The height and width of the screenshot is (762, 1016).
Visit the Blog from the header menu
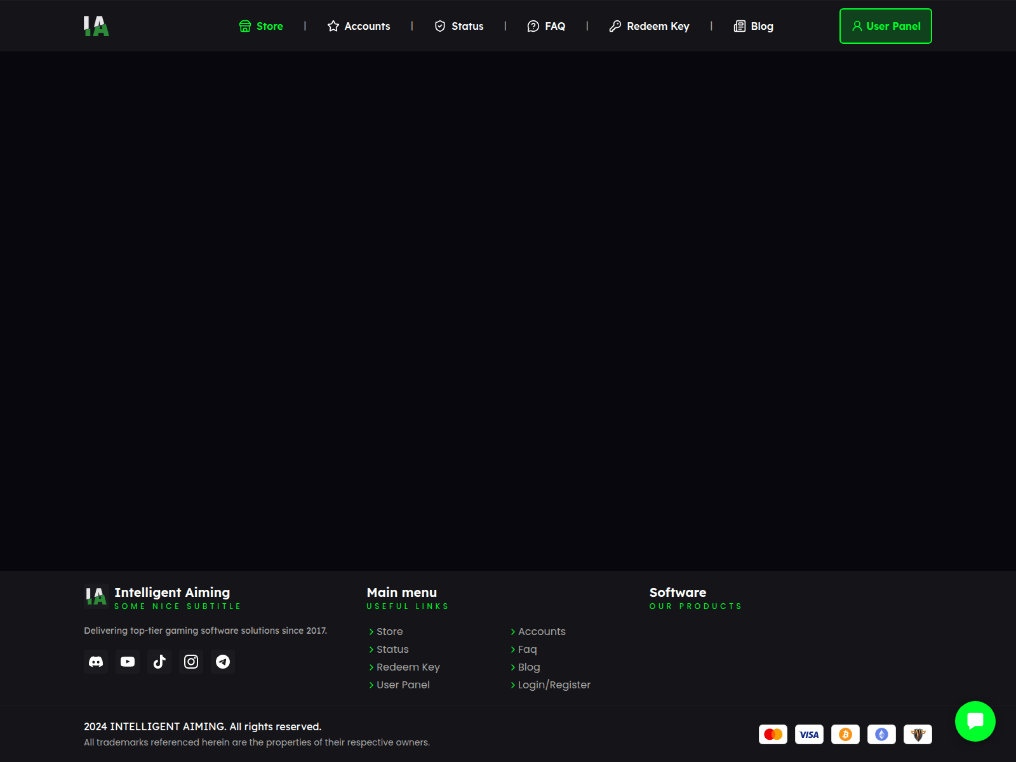[x=754, y=26]
